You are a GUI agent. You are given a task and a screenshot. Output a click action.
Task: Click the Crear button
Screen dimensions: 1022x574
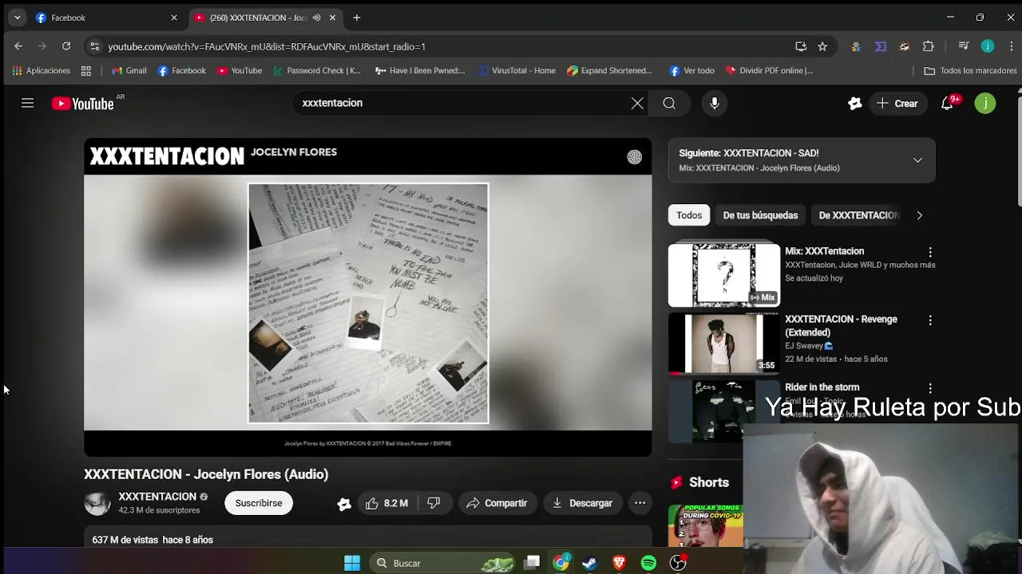pyautogui.click(x=897, y=103)
